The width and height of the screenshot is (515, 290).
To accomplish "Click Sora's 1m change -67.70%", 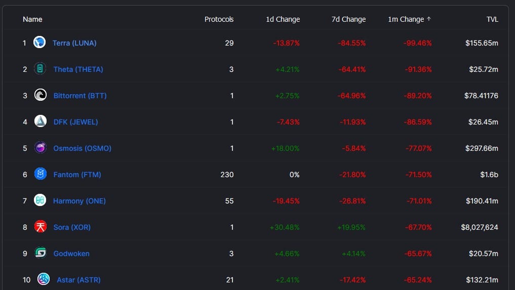I will click(x=418, y=227).
